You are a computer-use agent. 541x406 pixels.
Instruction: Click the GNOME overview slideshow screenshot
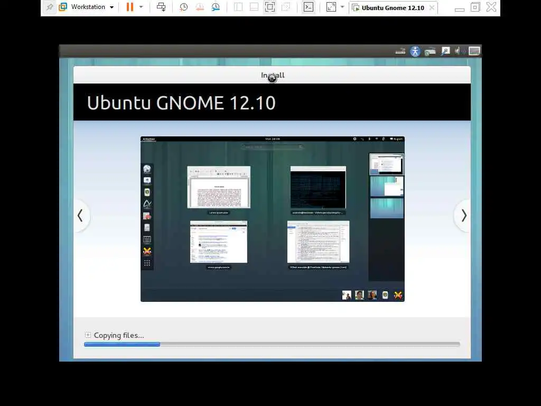[273, 219]
